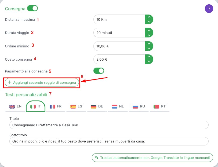
Task: Decrease Costo consegna with down arrow
Action: [x=149, y=61]
